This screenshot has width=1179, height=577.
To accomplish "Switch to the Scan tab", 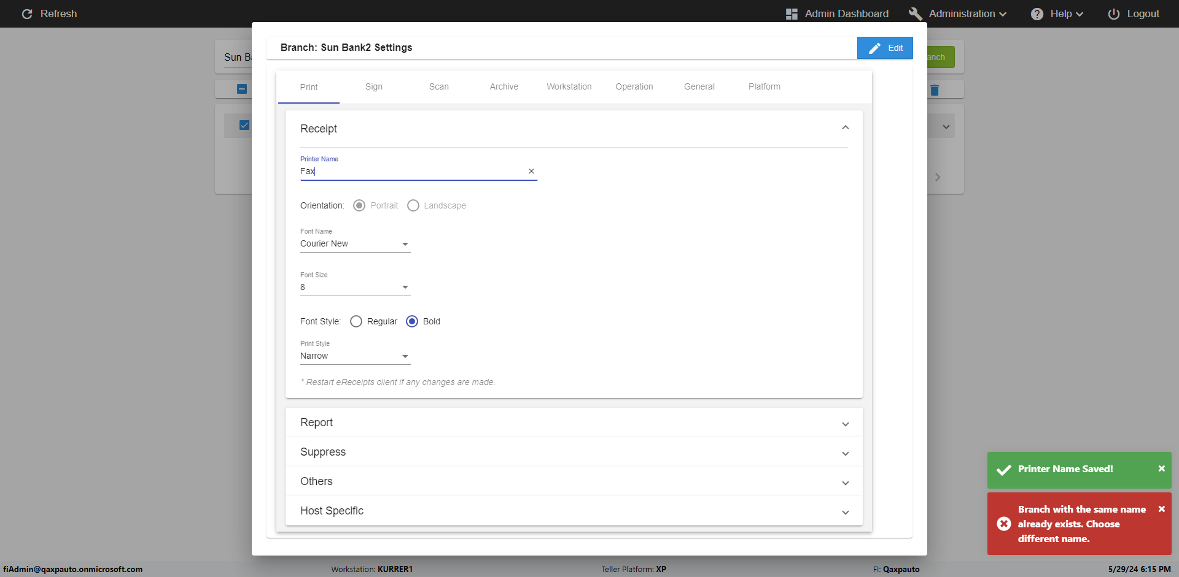I will (438, 86).
